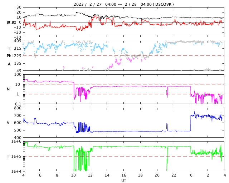Click the '-20' Bt,Bz tick label
229x183 pixels.
coord(18,32)
